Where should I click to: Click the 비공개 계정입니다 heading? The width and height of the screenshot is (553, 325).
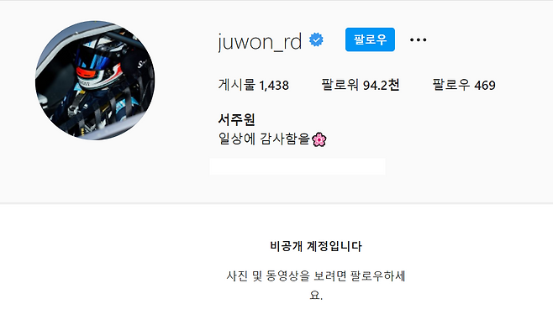click(316, 246)
